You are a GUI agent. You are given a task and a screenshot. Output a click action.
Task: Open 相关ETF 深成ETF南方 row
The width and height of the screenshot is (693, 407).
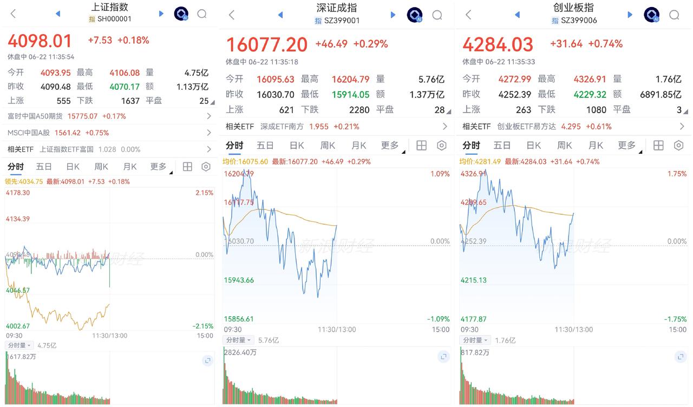pos(337,126)
